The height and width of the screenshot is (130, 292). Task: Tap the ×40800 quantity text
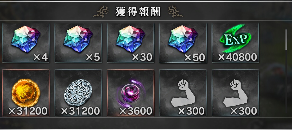point(237,57)
